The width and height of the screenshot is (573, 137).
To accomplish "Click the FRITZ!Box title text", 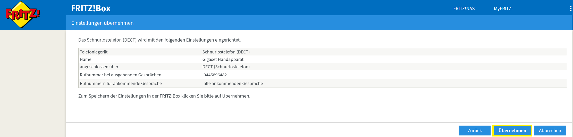I will (x=91, y=9).
